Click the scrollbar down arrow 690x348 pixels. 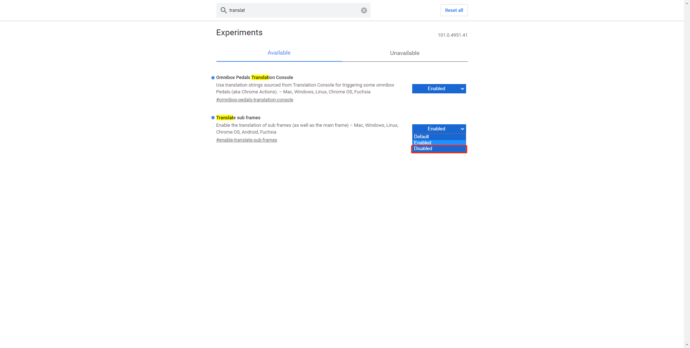point(687,345)
